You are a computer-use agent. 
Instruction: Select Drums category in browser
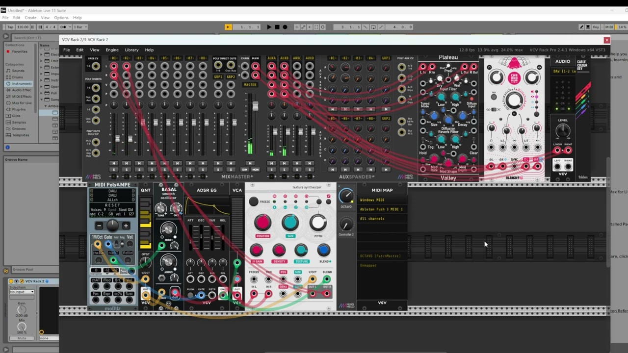click(x=18, y=77)
